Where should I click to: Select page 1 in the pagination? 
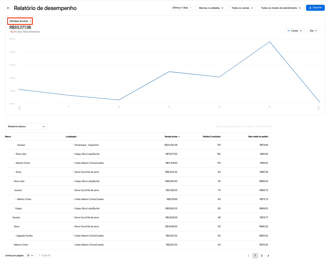[x=255, y=256]
